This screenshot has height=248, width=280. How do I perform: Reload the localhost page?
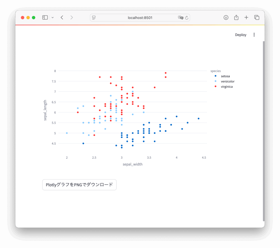click(x=187, y=18)
